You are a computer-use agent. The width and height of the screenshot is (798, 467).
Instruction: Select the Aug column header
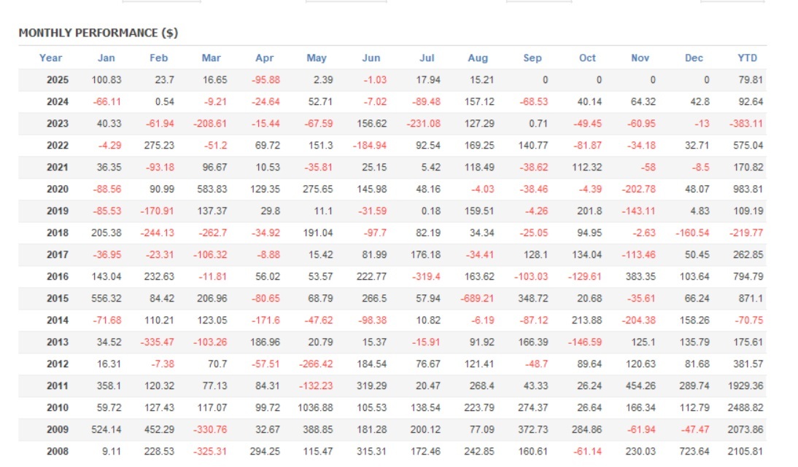pyautogui.click(x=478, y=58)
